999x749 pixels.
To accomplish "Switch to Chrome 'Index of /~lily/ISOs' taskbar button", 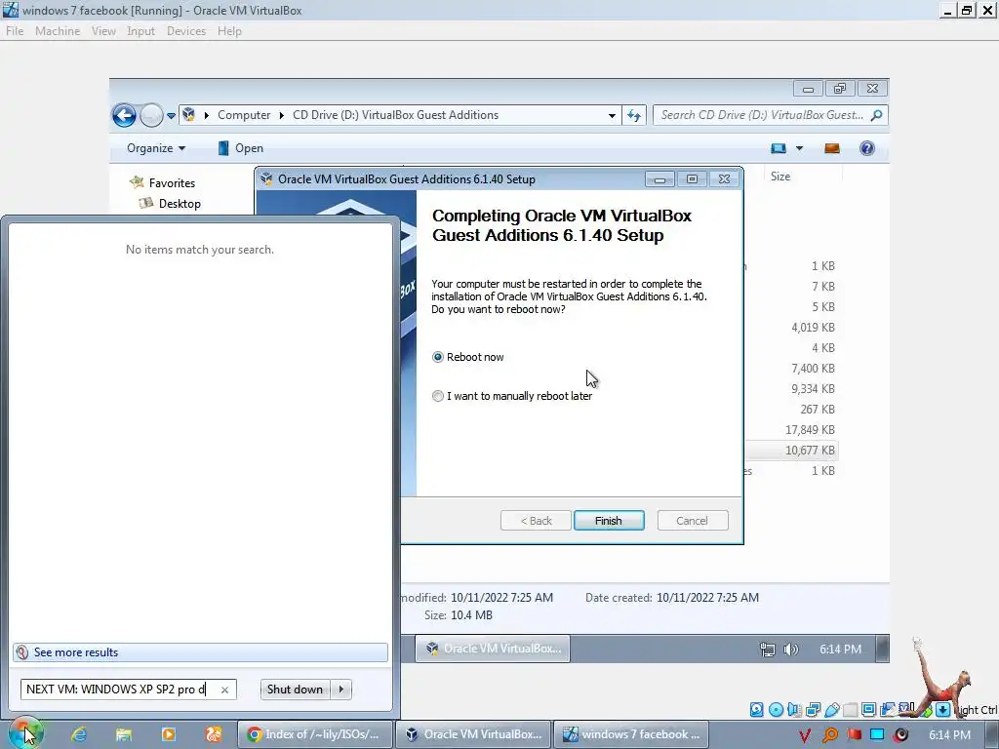I will point(315,734).
